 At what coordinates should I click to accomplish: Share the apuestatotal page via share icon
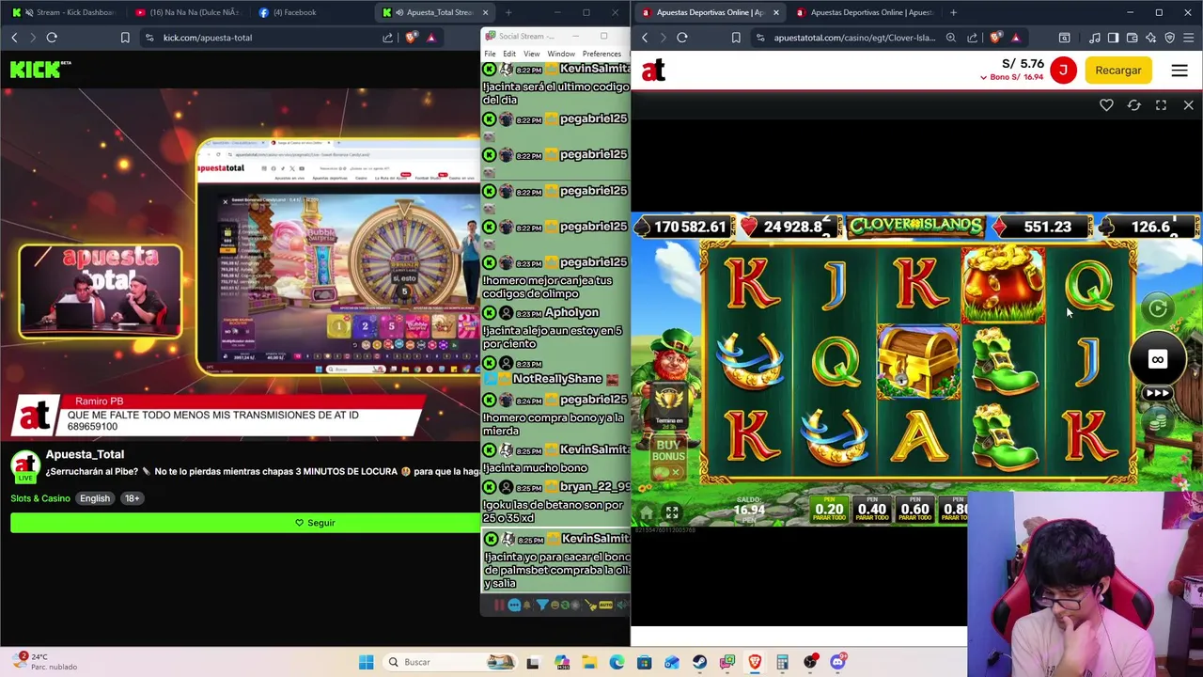[x=973, y=38]
